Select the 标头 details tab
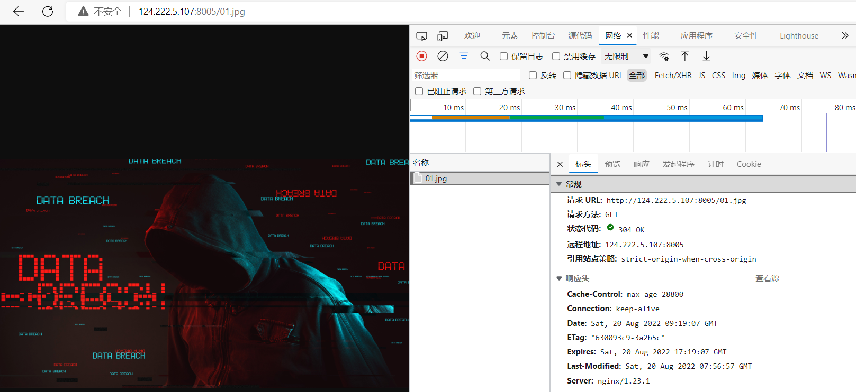The width and height of the screenshot is (856, 392). (x=583, y=164)
